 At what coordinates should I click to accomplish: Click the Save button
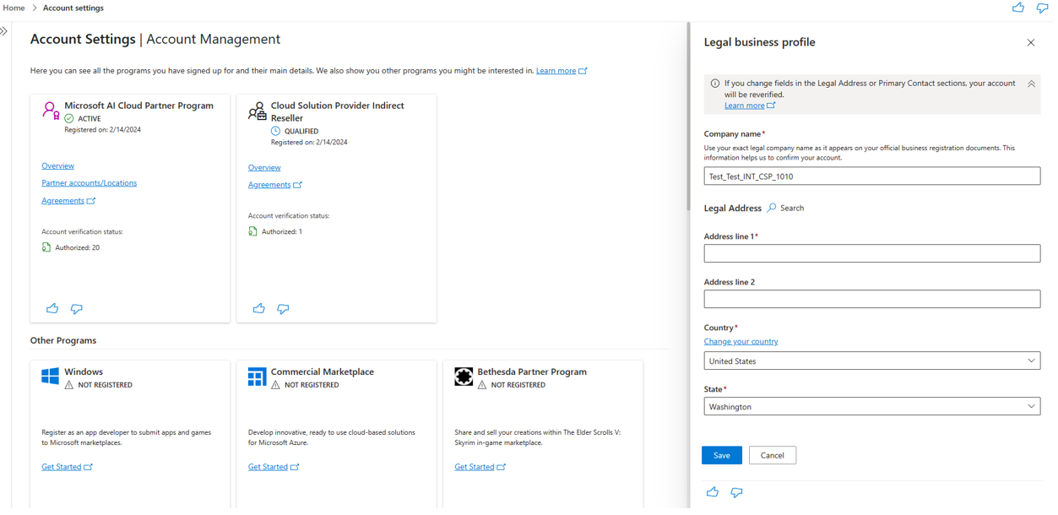pyautogui.click(x=721, y=456)
